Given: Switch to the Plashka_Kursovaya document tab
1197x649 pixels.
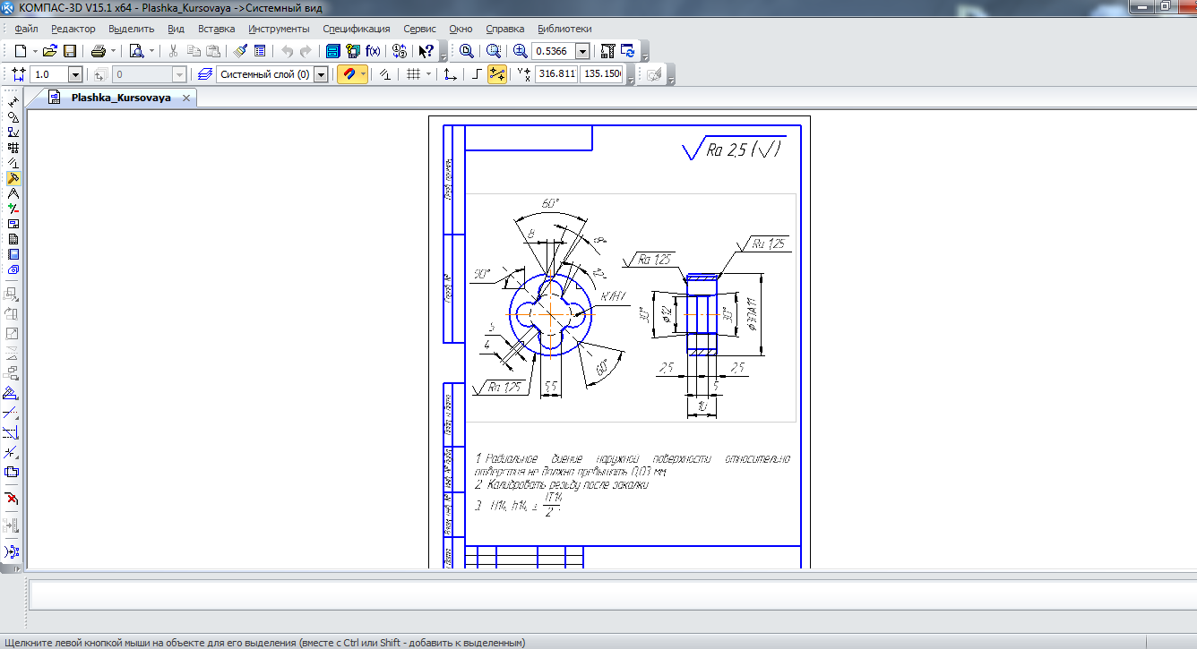Looking at the screenshot, I should [121, 98].
